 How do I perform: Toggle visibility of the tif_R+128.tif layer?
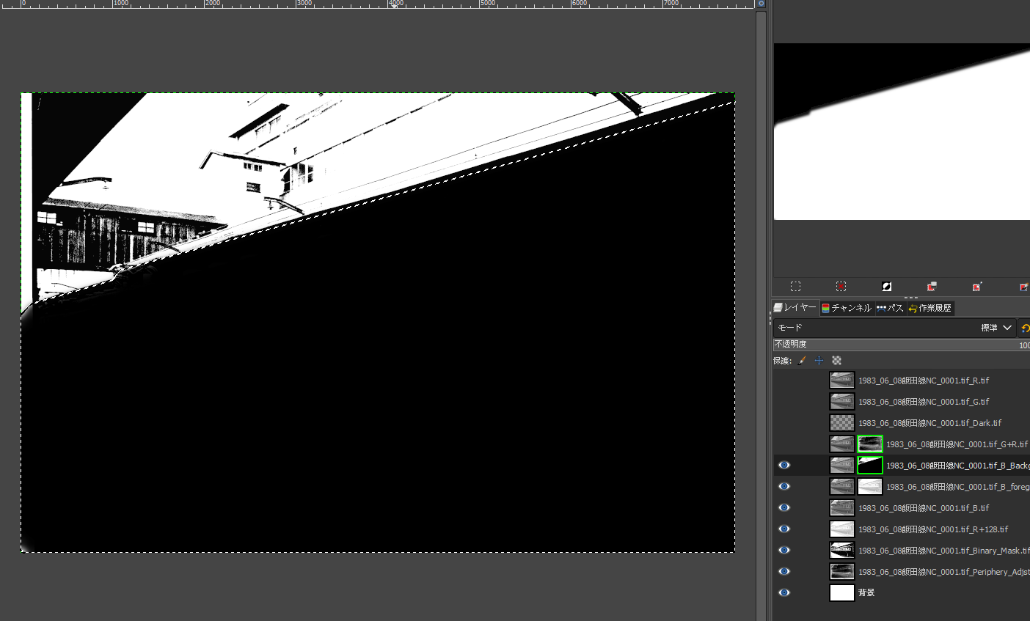(x=784, y=529)
